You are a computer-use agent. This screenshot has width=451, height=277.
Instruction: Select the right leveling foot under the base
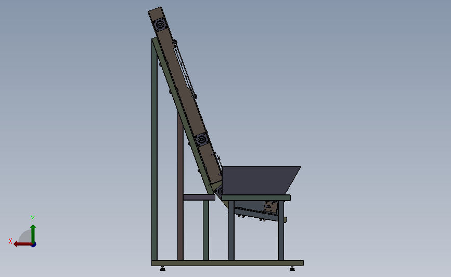coord(292,268)
